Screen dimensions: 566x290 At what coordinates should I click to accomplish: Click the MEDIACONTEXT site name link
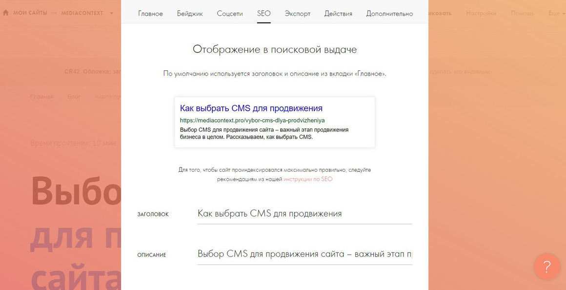tap(82, 13)
